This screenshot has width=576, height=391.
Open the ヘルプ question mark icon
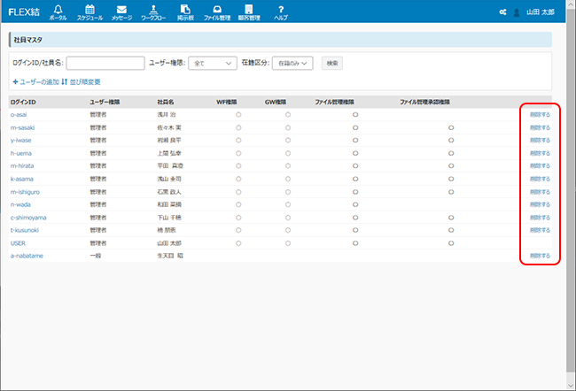click(x=281, y=12)
